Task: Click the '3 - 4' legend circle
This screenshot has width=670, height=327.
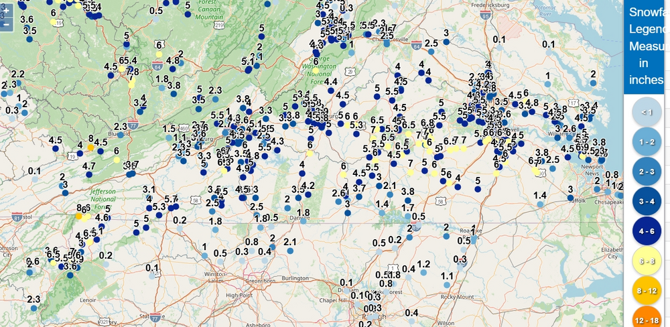Action: pyautogui.click(x=646, y=200)
